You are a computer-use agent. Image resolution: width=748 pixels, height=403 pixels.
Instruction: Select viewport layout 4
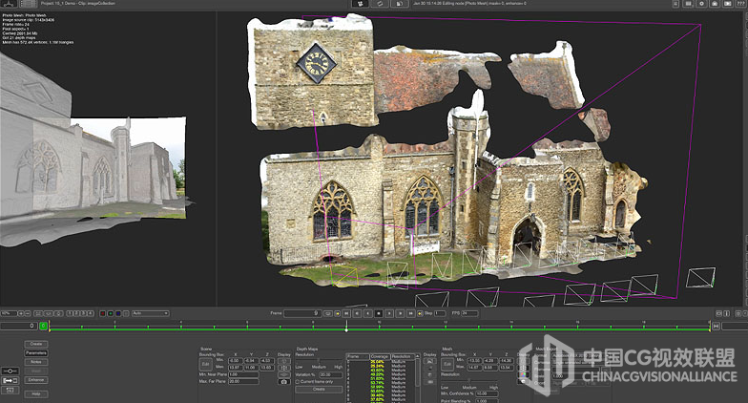[90, 313]
